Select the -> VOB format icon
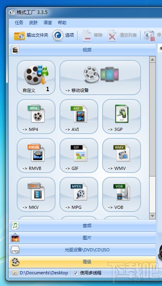Screen dimensions: 162x286 point(122,194)
